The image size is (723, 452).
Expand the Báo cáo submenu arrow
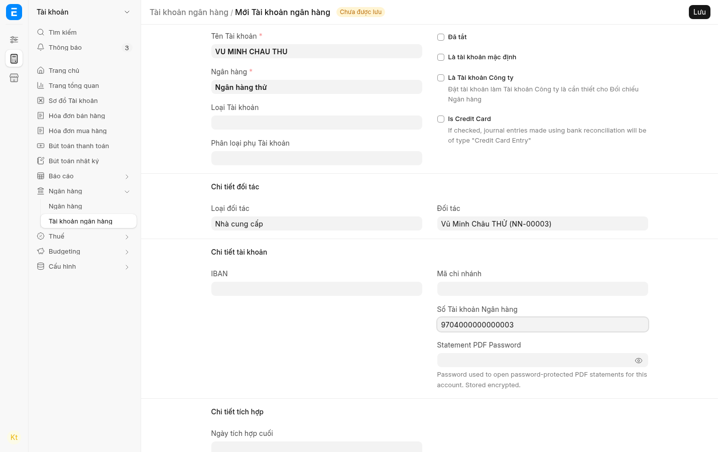[127, 176]
